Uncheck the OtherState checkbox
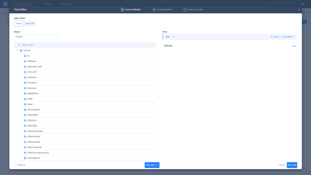The width and height of the screenshot is (311, 175). [x=25, y=126]
